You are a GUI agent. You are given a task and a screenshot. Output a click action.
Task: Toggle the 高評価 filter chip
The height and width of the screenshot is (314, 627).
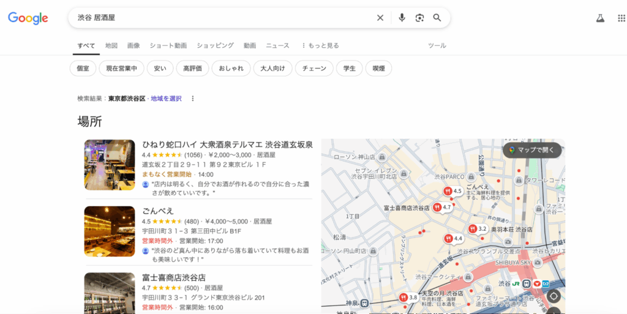tap(193, 69)
